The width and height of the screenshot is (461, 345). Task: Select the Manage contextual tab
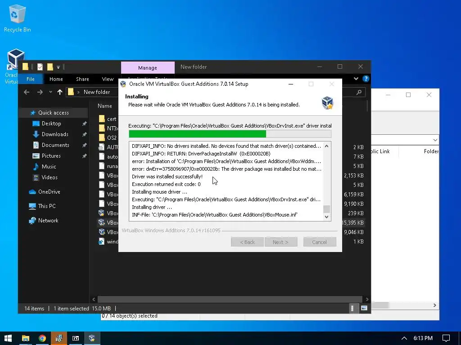(148, 68)
